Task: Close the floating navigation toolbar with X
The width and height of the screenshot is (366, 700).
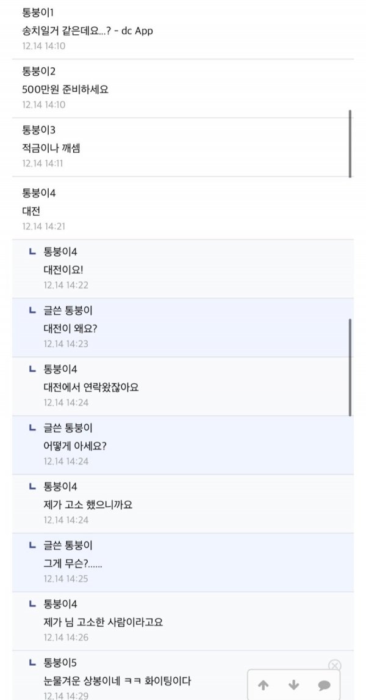Action: click(x=334, y=666)
